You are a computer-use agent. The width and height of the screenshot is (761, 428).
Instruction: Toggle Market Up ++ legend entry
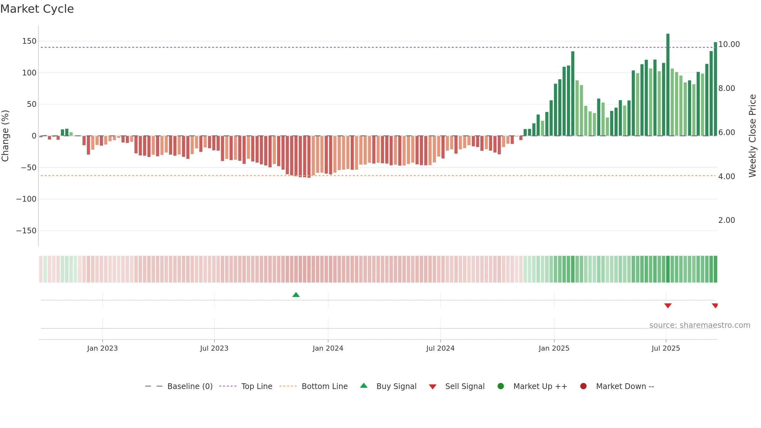click(532, 386)
